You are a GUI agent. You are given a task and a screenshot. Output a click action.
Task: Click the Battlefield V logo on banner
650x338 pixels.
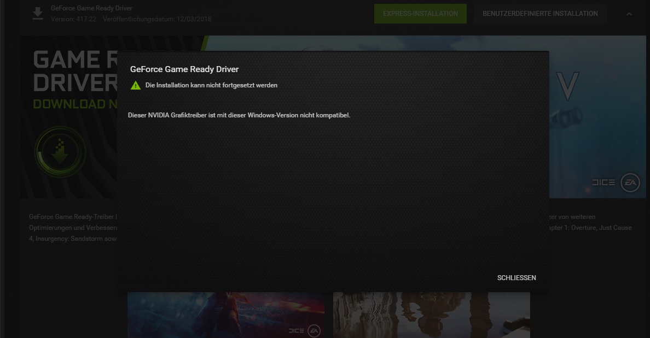(x=567, y=86)
